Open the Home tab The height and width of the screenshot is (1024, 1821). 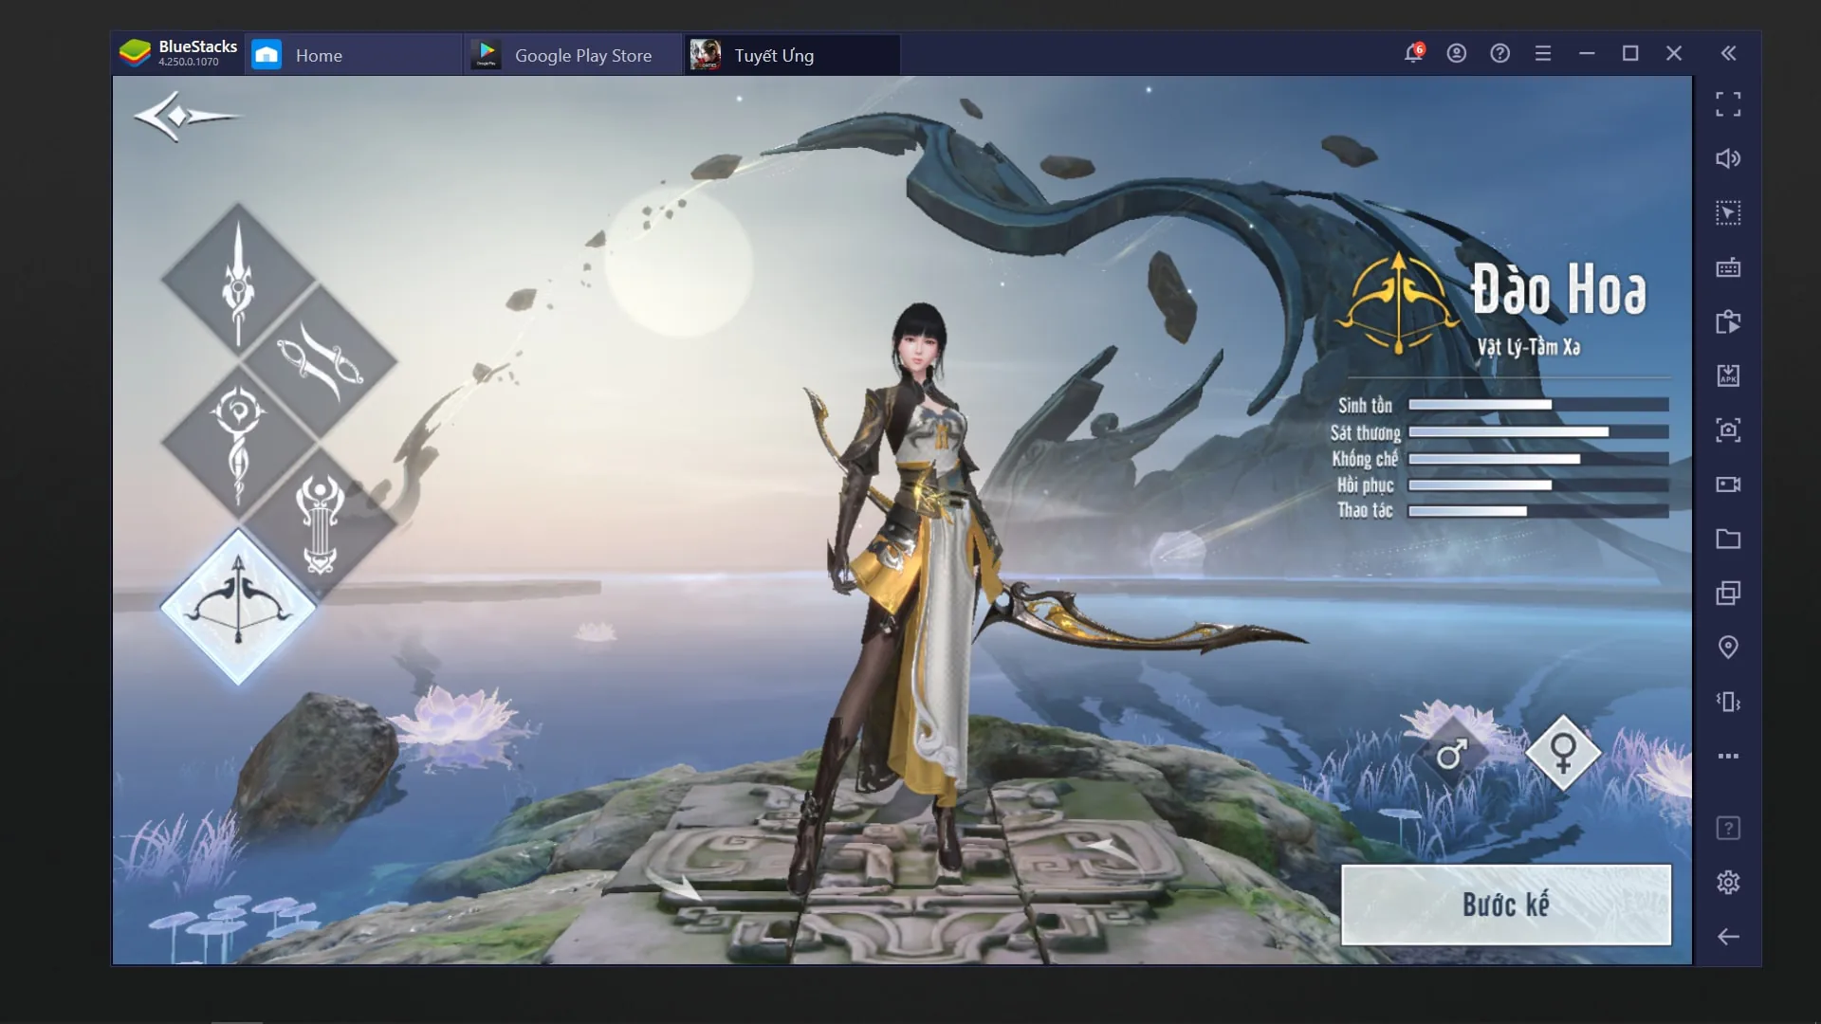(x=353, y=55)
